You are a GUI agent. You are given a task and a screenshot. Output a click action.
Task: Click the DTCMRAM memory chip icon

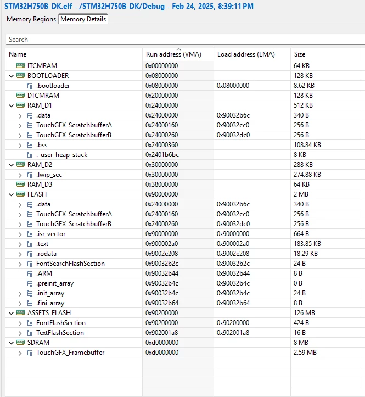tap(20, 96)
